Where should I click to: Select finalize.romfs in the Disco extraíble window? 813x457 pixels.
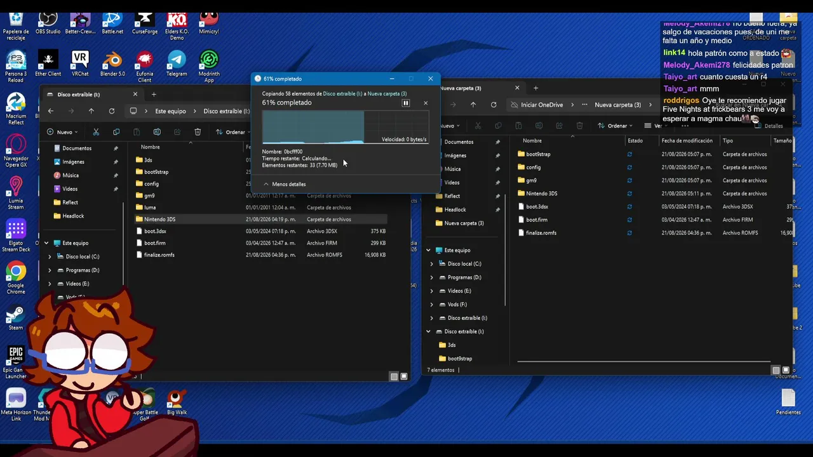[159, 255]
